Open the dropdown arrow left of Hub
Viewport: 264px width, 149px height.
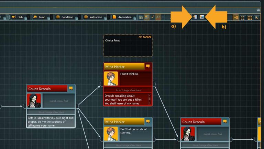8,17
